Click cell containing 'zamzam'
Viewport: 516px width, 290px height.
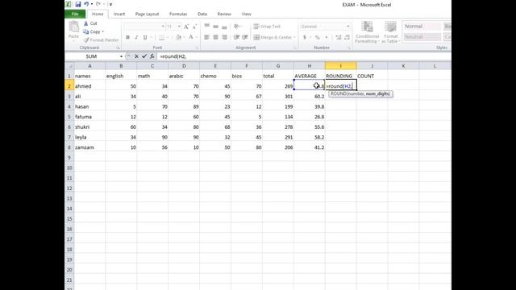89,147
